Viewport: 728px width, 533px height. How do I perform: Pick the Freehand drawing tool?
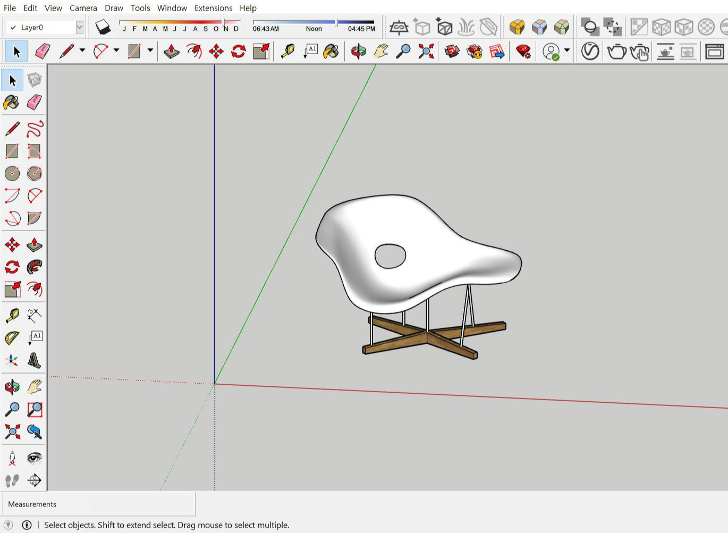click(x=35, y=129)
